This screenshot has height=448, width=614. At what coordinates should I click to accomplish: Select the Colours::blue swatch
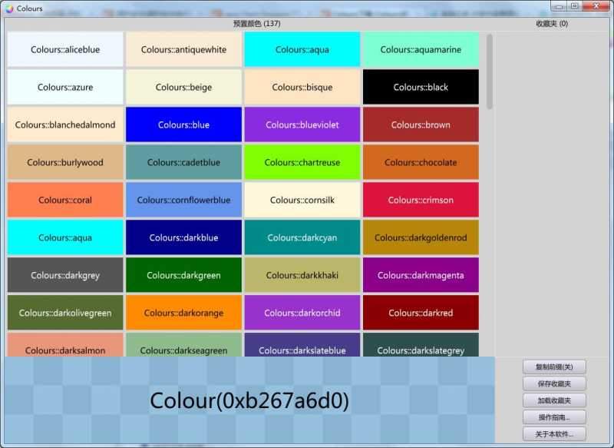[x=183, y=124]
